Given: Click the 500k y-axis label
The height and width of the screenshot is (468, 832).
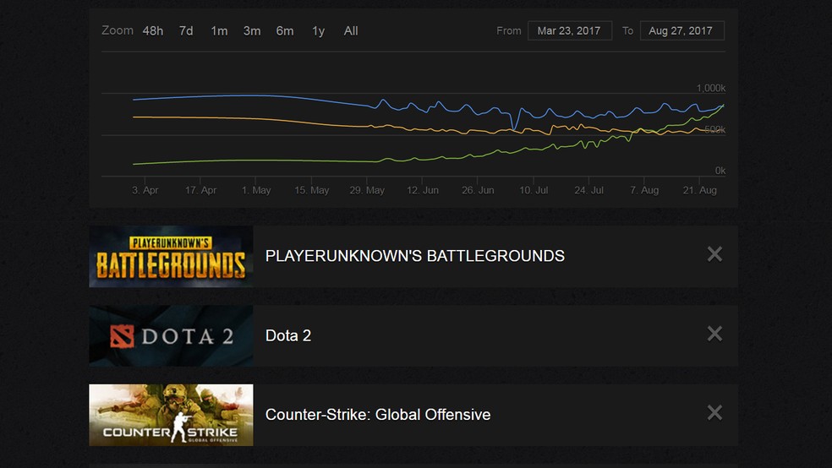Looking at the screenshot, I should (714, 130).
